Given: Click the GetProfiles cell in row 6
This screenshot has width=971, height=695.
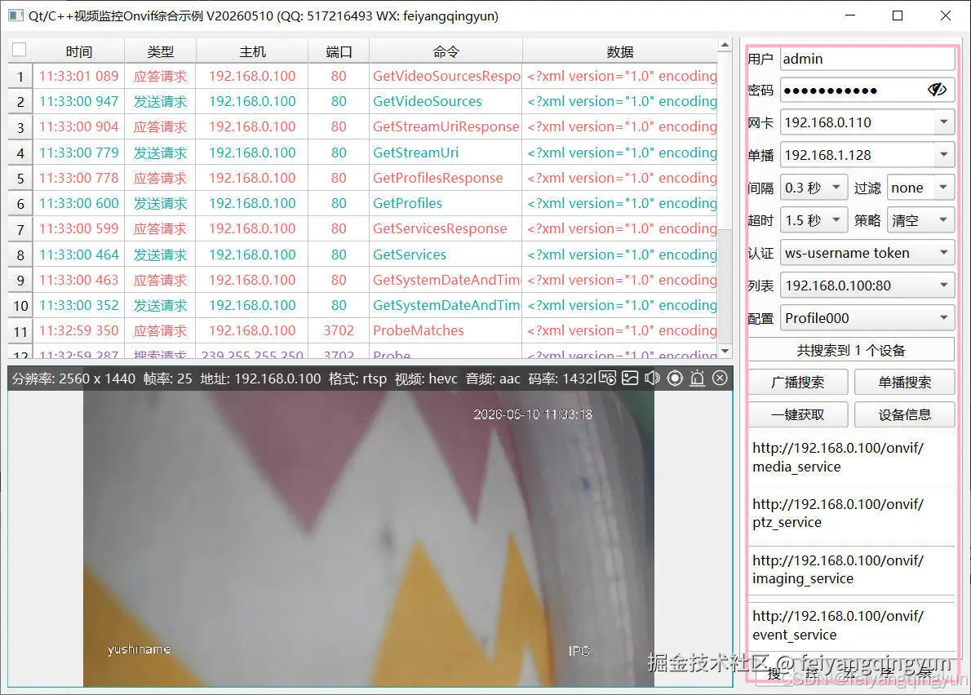Looking at the screenshot, I should 446,204.
